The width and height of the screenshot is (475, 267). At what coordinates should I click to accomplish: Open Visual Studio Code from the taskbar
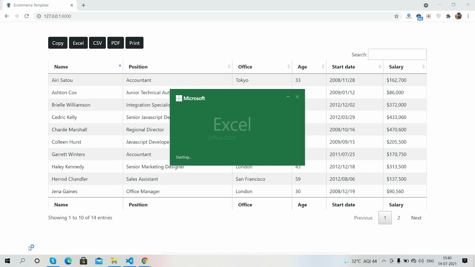point(129,261)
